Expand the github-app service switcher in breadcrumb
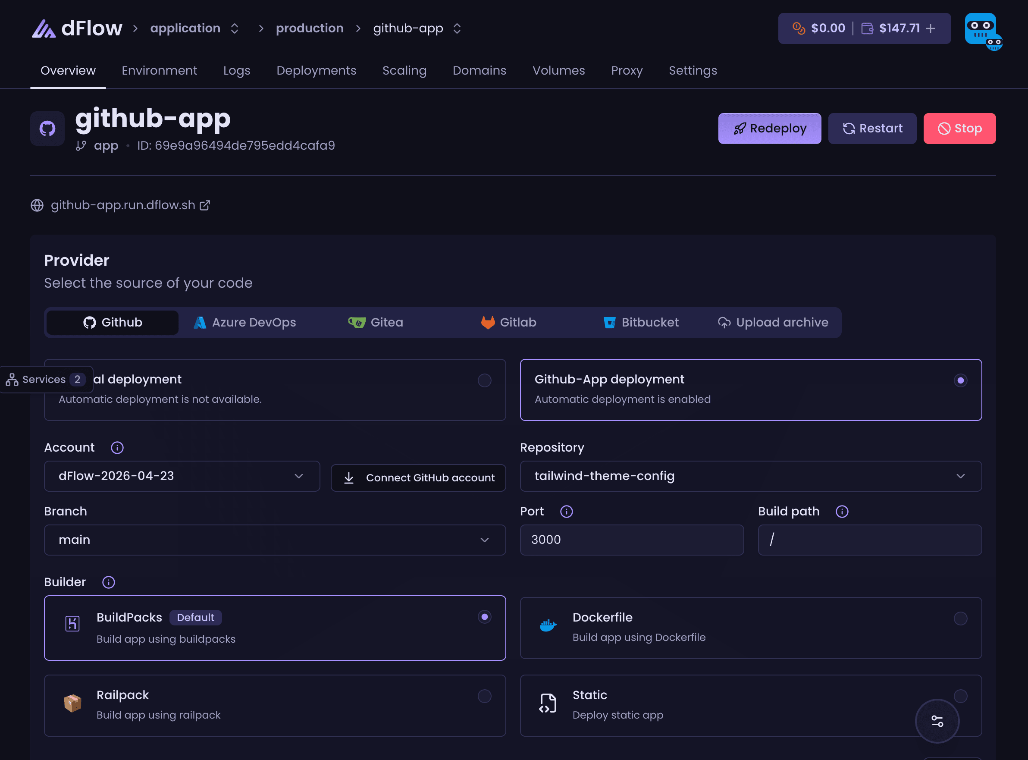Image resolution: width=1028 pixels, height=760 pixels. point(457,28)
